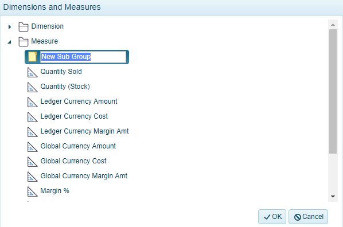Click the Cancel button
This screenshot has width=343, height=227.
(x=308, y=217)
